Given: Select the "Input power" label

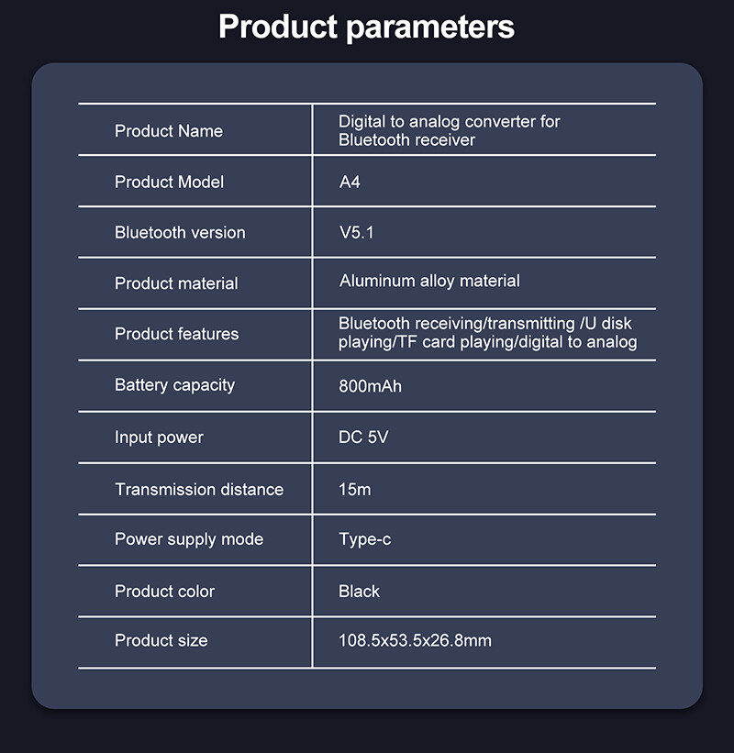Looking at the screenshot, I should (x=159, y=437).
